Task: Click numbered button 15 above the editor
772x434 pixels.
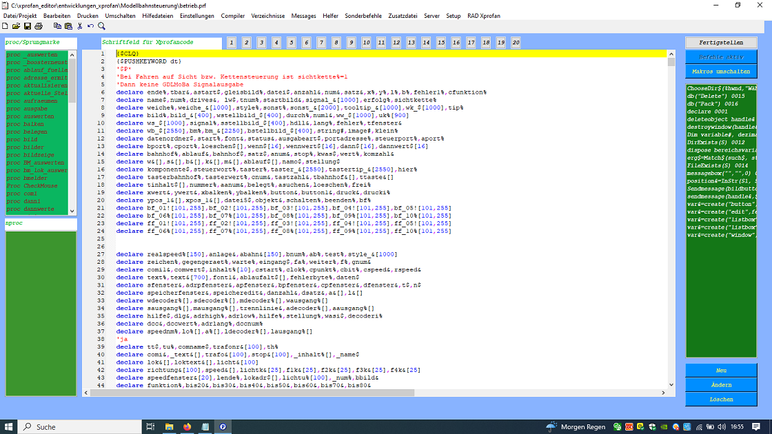Action: click(x=441, y=43)
